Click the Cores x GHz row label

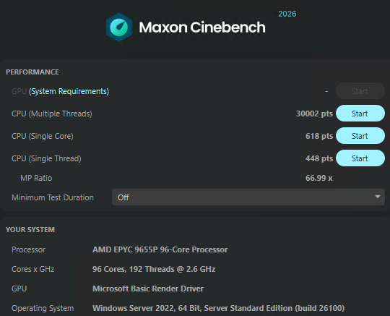click(32, 269)
